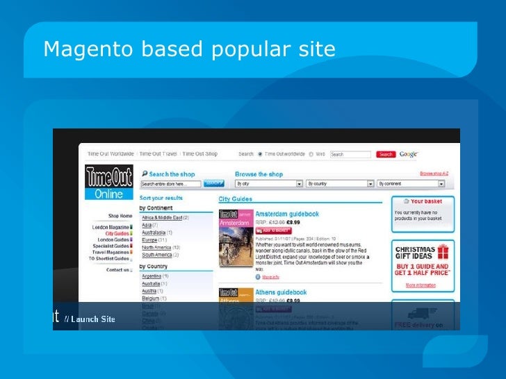Click the Time Out Online logo
The height and width of the screenshot is (379, 506).
click(108, 183)
